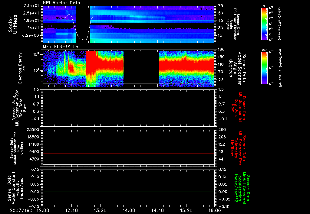Viewport: 310px width, 214px height.
Task: Click the 206 telemetry axis value
Action: tap(222, 137)
